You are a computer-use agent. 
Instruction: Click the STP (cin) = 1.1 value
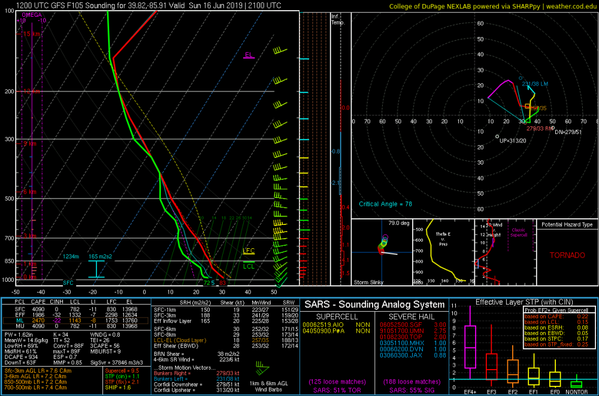[x=122, y=376]
